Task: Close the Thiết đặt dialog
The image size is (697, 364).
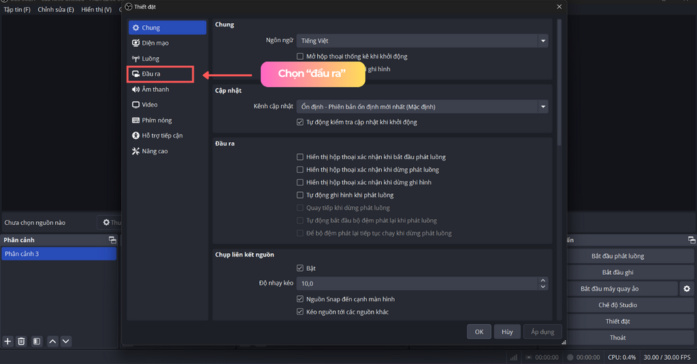Action: click(x=560, y=7)
